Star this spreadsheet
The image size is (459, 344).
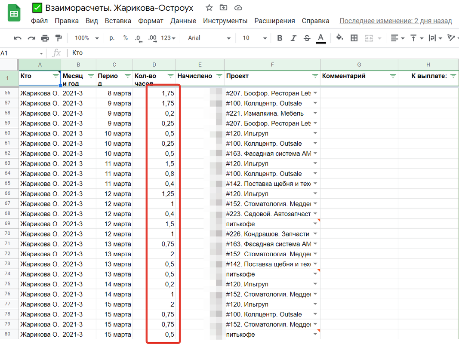[x=209, y=8]
